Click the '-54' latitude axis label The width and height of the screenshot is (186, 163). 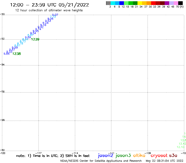coord(2,65)
